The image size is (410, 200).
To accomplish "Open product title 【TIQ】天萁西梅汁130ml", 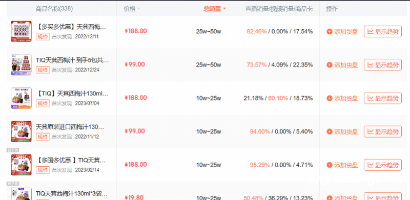I will pyautogui.click(x=72, y=94).
